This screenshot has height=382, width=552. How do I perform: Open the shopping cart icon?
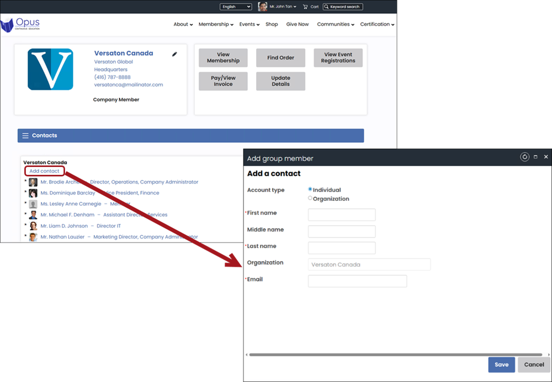305,7
